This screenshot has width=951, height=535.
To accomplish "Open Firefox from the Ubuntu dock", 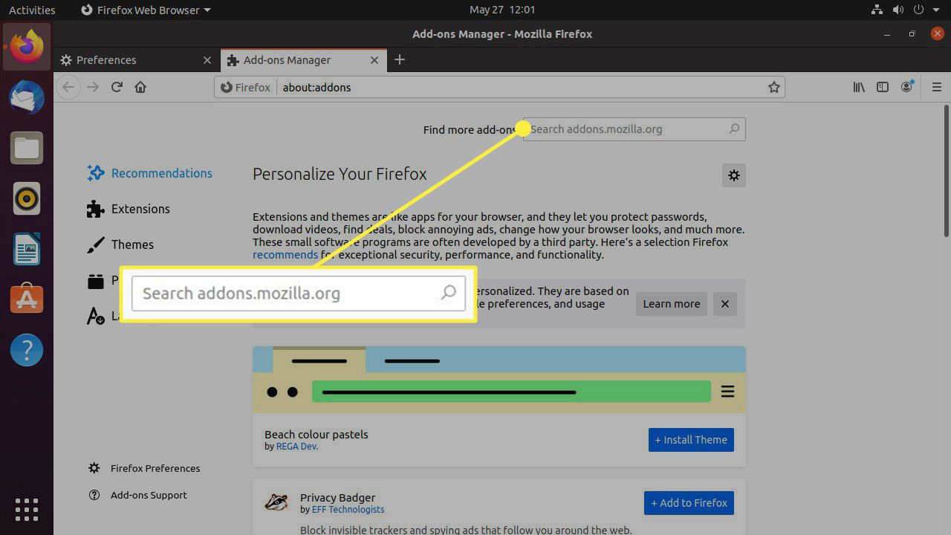I will (27, 47).
